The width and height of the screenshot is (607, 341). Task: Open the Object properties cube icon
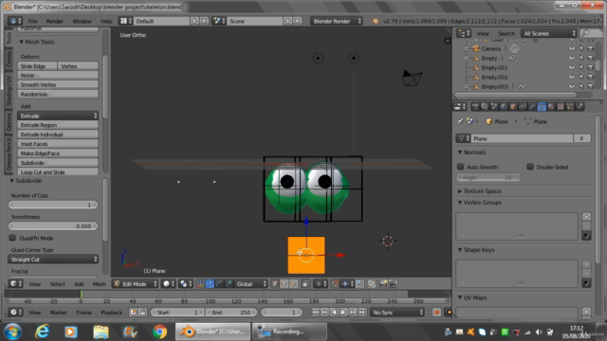[x=513, y=106]
